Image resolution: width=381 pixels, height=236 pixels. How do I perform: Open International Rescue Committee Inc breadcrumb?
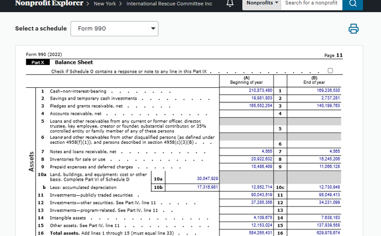tap(169, 4)
